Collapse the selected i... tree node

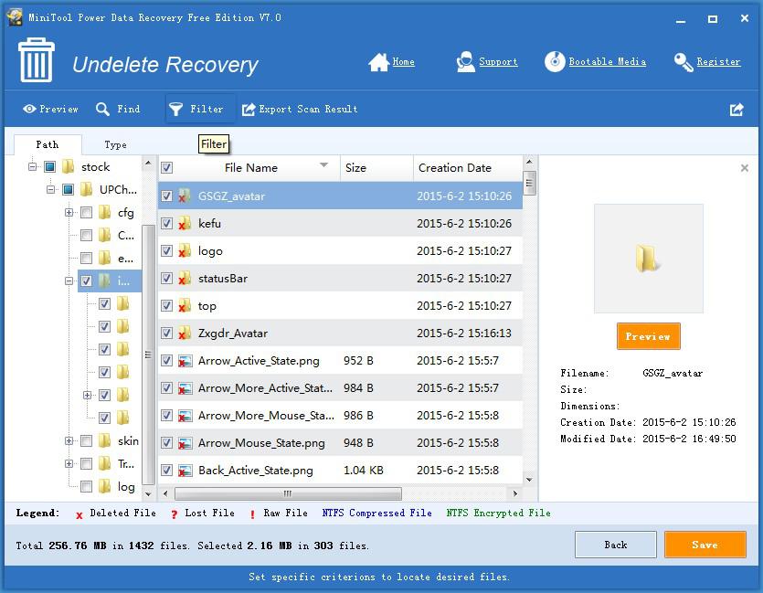[x=69, y=281]
